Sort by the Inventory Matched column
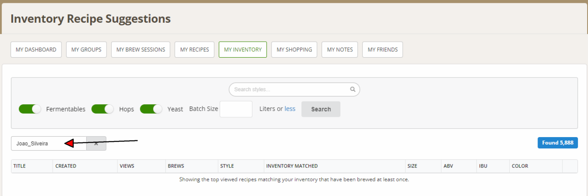Viewport: 588px width, 196px height. (x=292, y=166)
